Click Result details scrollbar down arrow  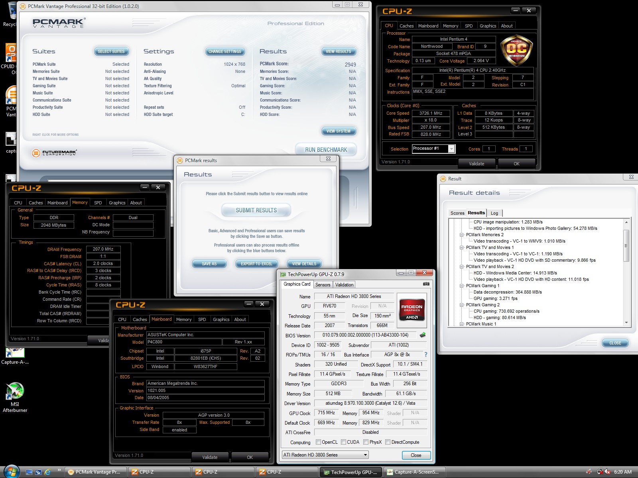click(x=626, y=323)
